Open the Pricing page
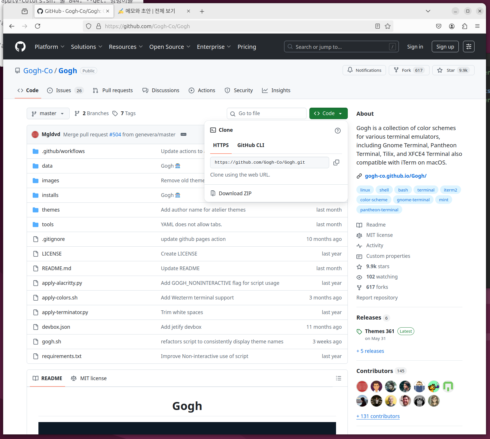Image resolution: width=490 pixels, height=439 pixels. coord(247,47)
